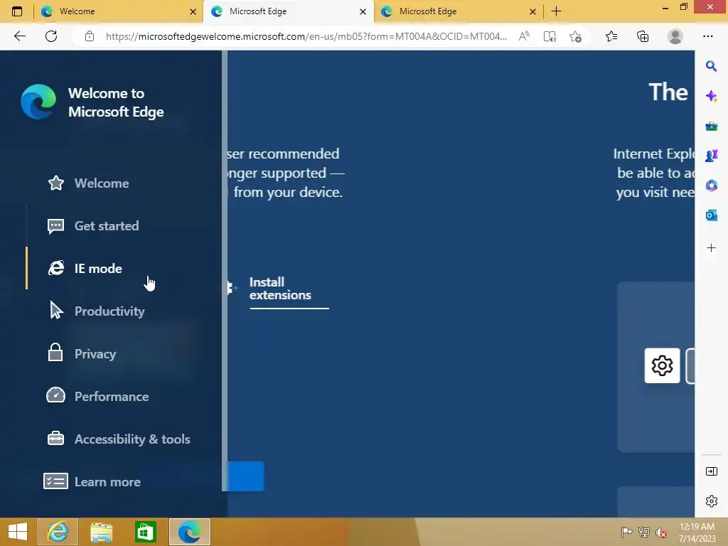This screenshot has height=546, width=728.
Task: Open the clock showing 12:19 AM
Action: (x=697, y=532)
